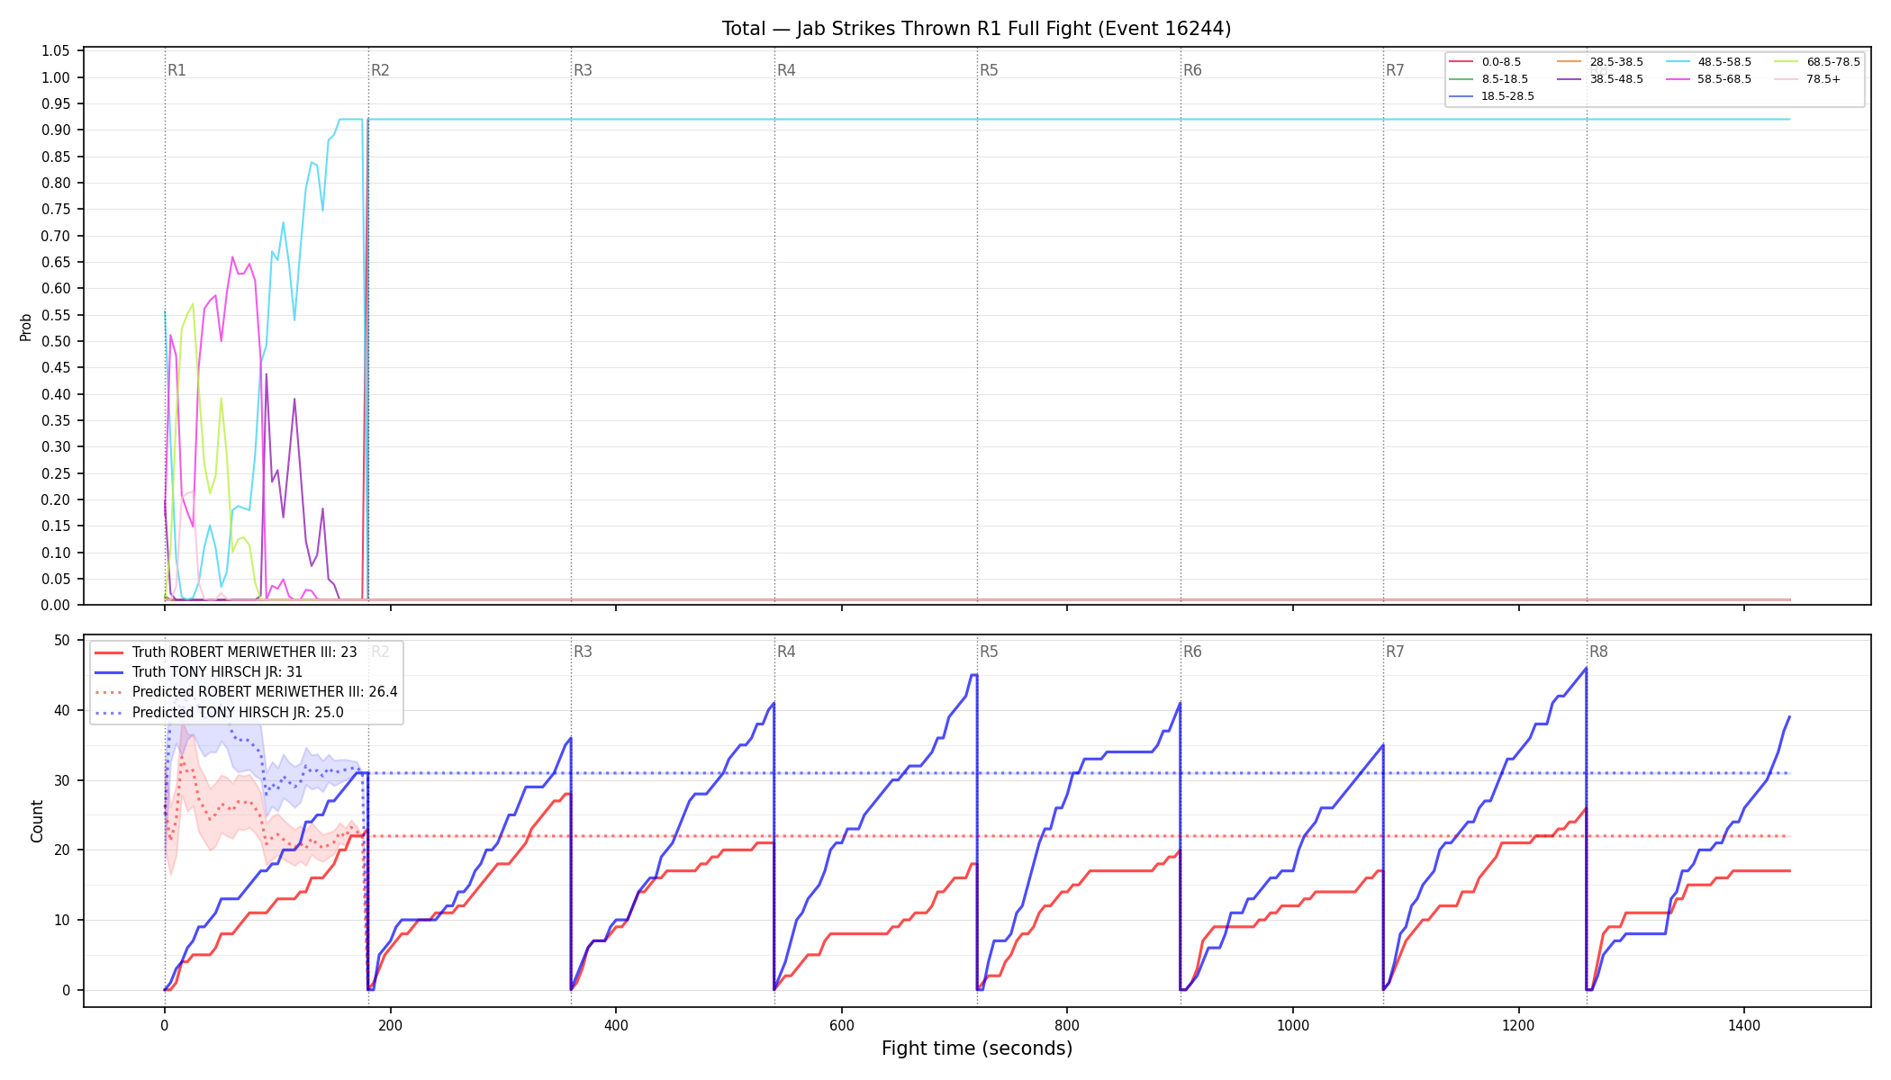The width and height of the screenshot is (1891, 1080).
Task: Click the 200 tick on the time axis
Action: click(x=390, y=1024)
